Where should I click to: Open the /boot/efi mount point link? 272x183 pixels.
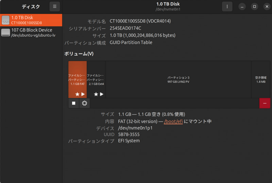[x=173, y=121]
